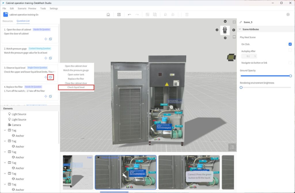Click the Undo arrow in the toolbar

click(130, 15)
